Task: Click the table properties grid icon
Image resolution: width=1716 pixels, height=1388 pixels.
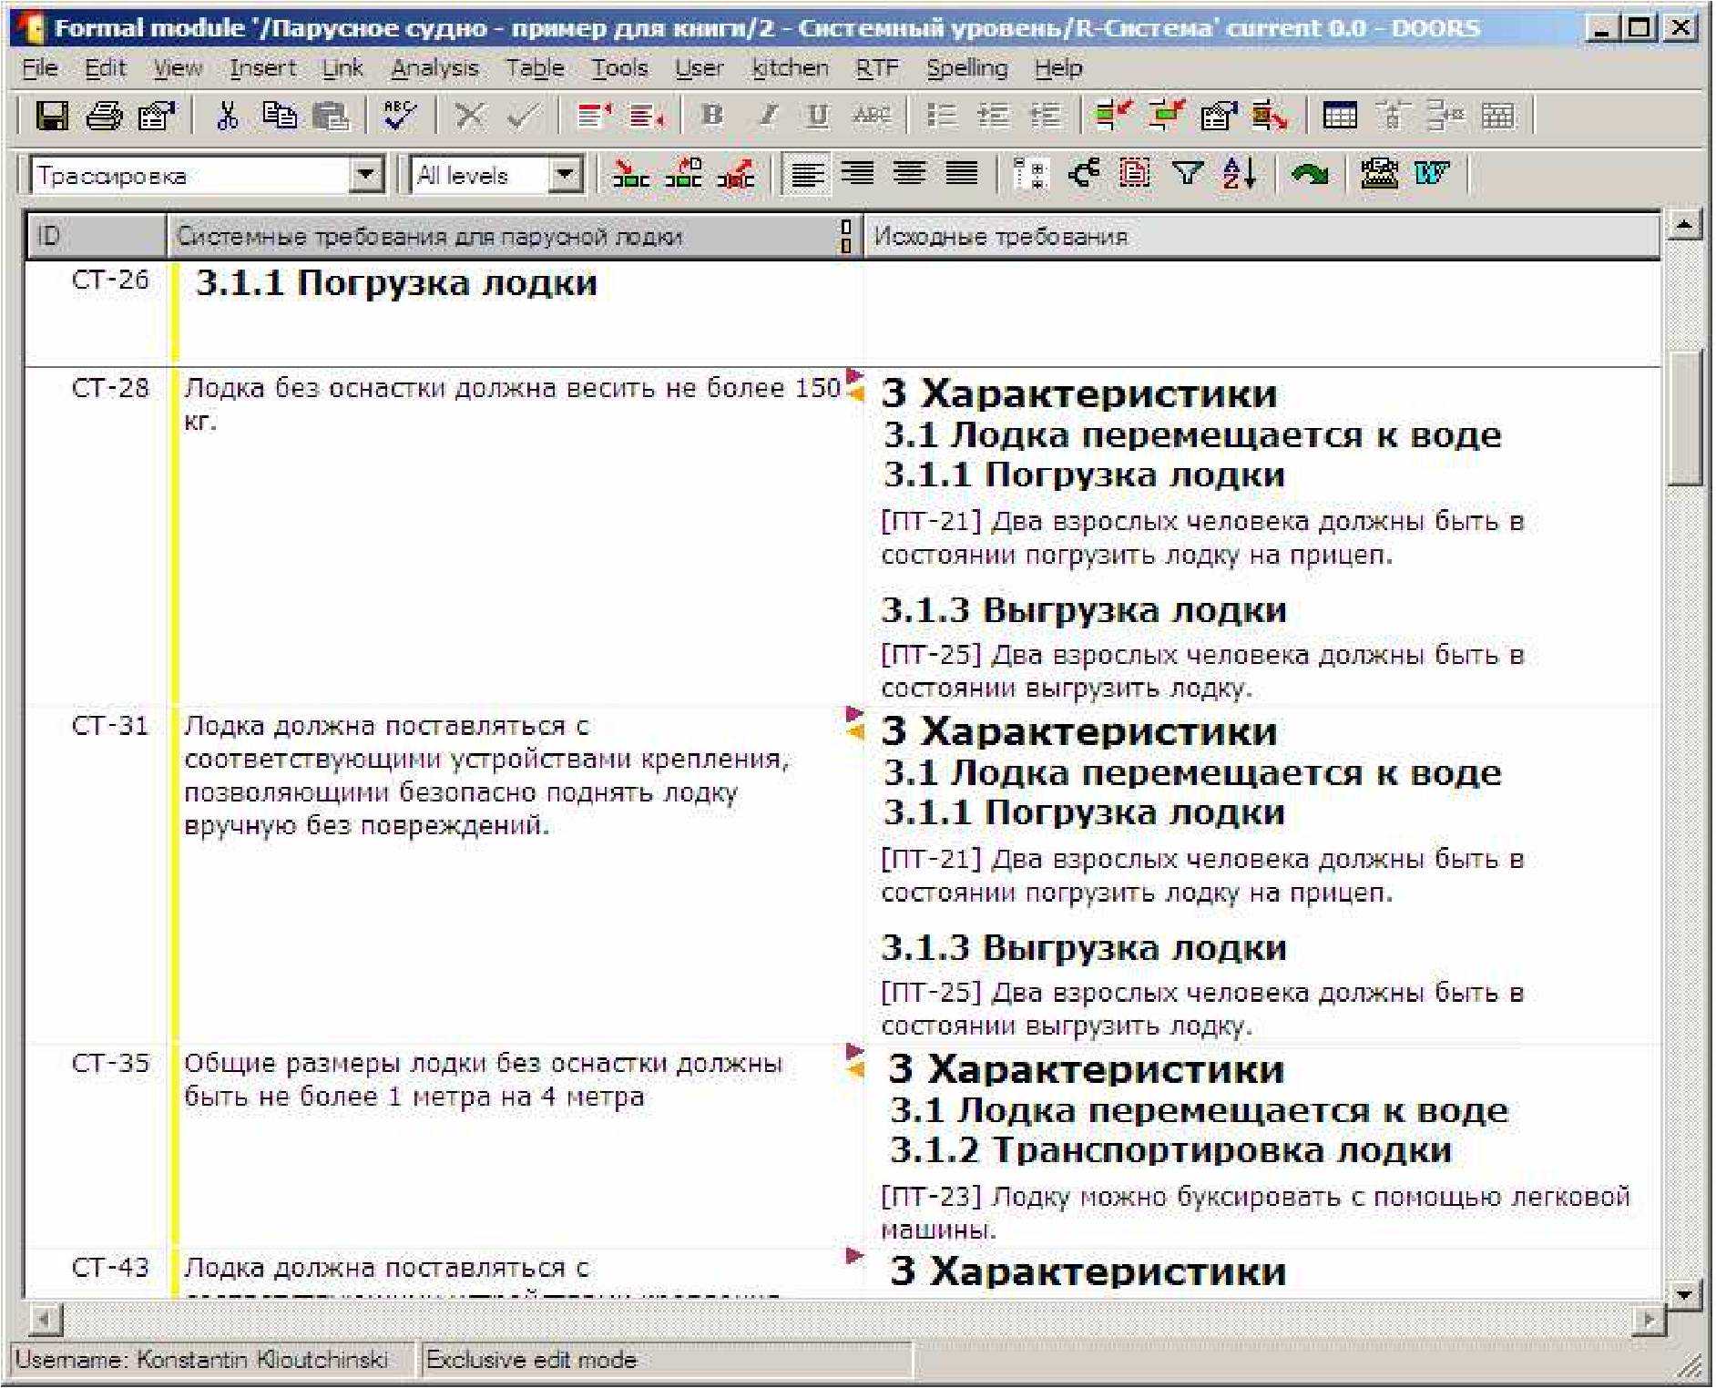Action: coord(1497,116)
